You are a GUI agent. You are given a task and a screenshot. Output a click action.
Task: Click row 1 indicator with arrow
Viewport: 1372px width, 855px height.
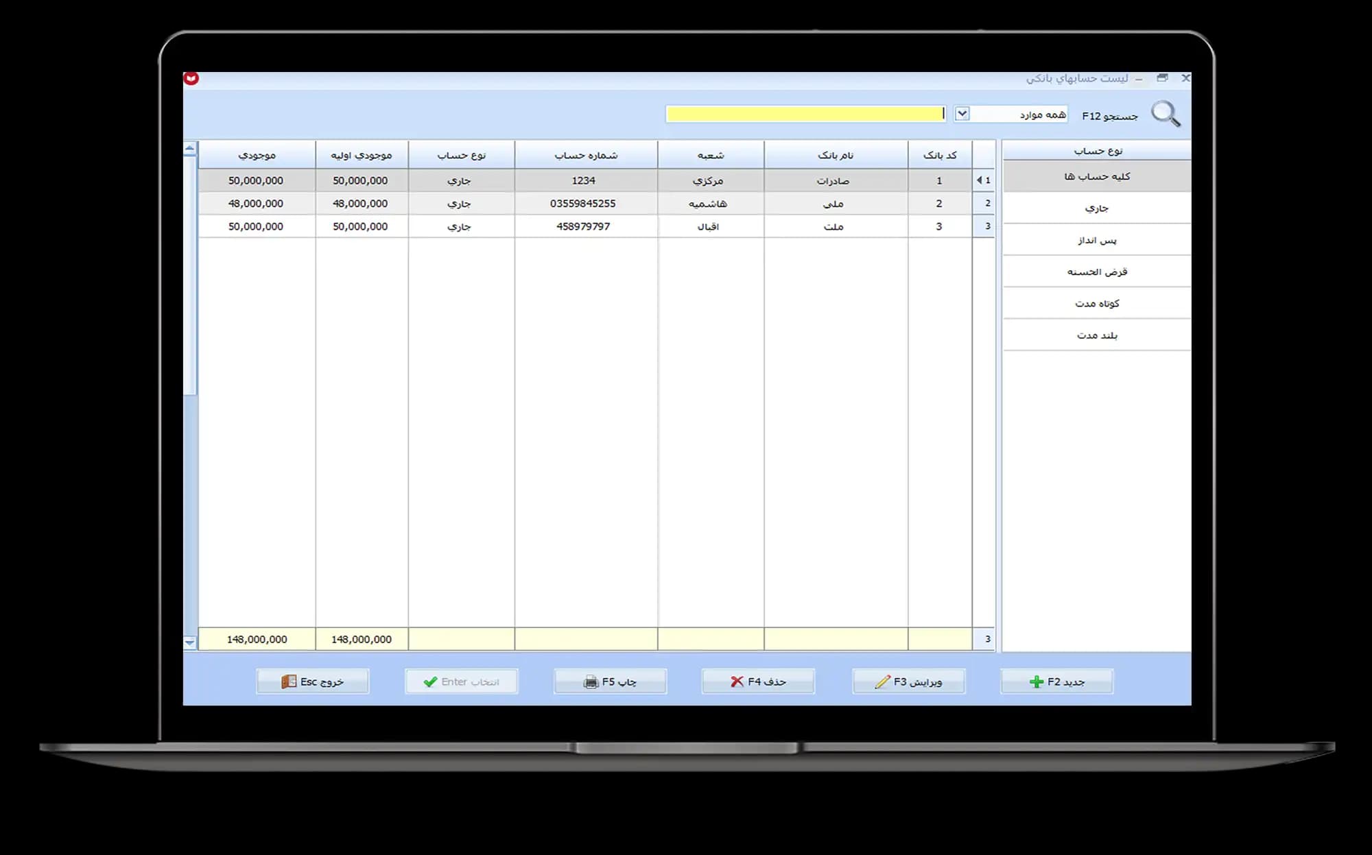tap(984, 180)
